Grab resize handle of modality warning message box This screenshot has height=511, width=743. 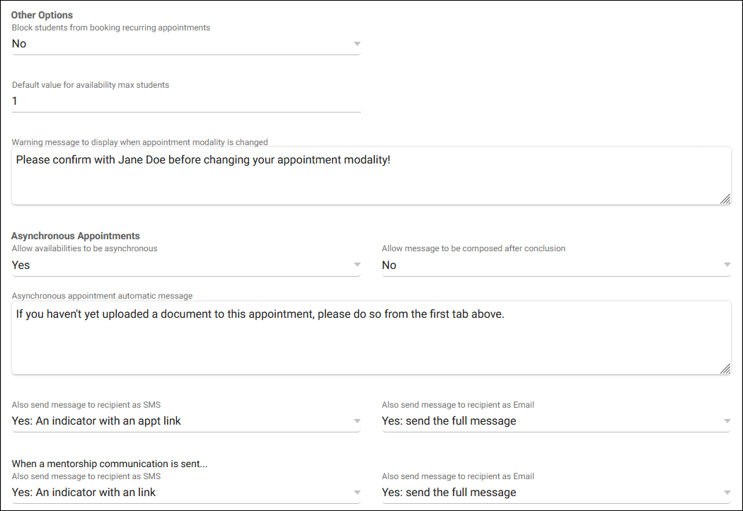pyautogui.click(x=725, y=199)
